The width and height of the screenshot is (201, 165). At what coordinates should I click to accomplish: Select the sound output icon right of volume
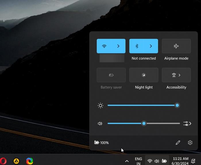pos(187,124)
